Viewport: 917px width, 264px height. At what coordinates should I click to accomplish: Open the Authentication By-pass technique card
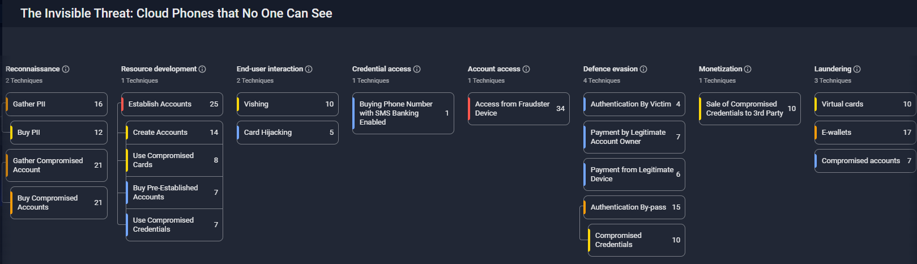[x=634, y=207]
